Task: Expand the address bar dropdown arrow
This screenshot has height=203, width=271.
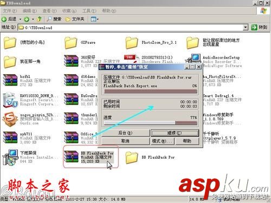Action: tap(246, 28)
